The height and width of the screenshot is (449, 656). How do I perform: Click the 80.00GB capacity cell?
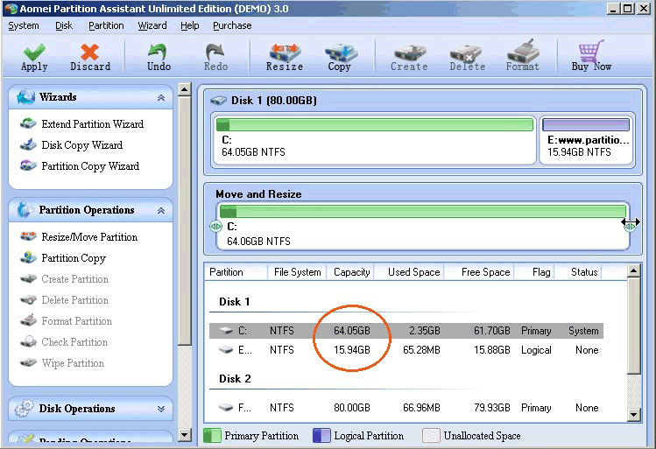[x=352, y=408]
